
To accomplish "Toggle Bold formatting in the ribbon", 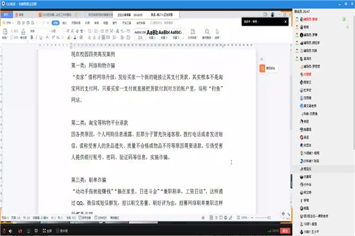I will pos(32,37).
